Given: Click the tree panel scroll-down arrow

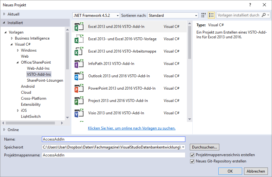Looking at the screenshot, I should click(x=68, y=118).
